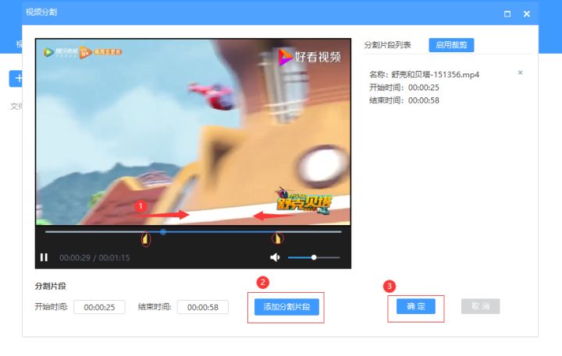562x356 pixels.
Task: Click the 分割片段列表 label
Action: [387, 45]
